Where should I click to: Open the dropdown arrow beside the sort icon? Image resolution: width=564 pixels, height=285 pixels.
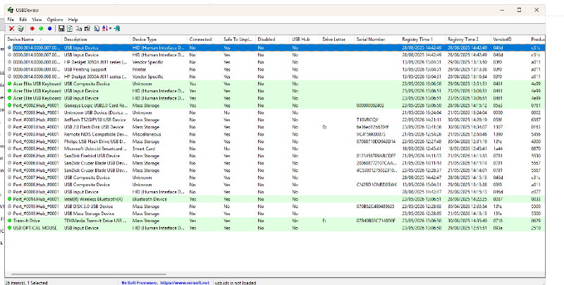pyautogui.click(x=111, y=28)
